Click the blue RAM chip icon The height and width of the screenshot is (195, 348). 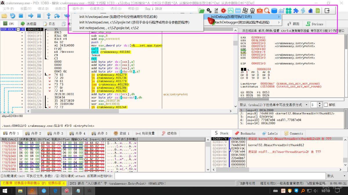click(x=238, y=11)
